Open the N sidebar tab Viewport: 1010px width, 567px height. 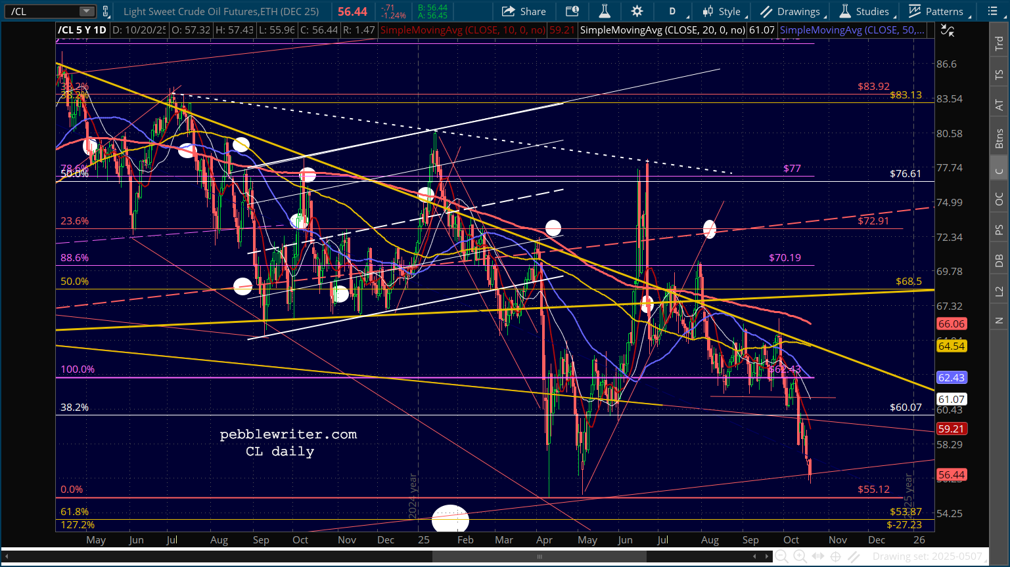click(999, 320)
